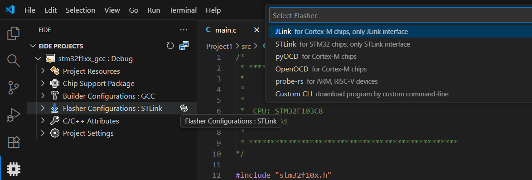Expand Flasher Configurations : STLink node
Screen dimensions: 532x180
click(43, 108)
